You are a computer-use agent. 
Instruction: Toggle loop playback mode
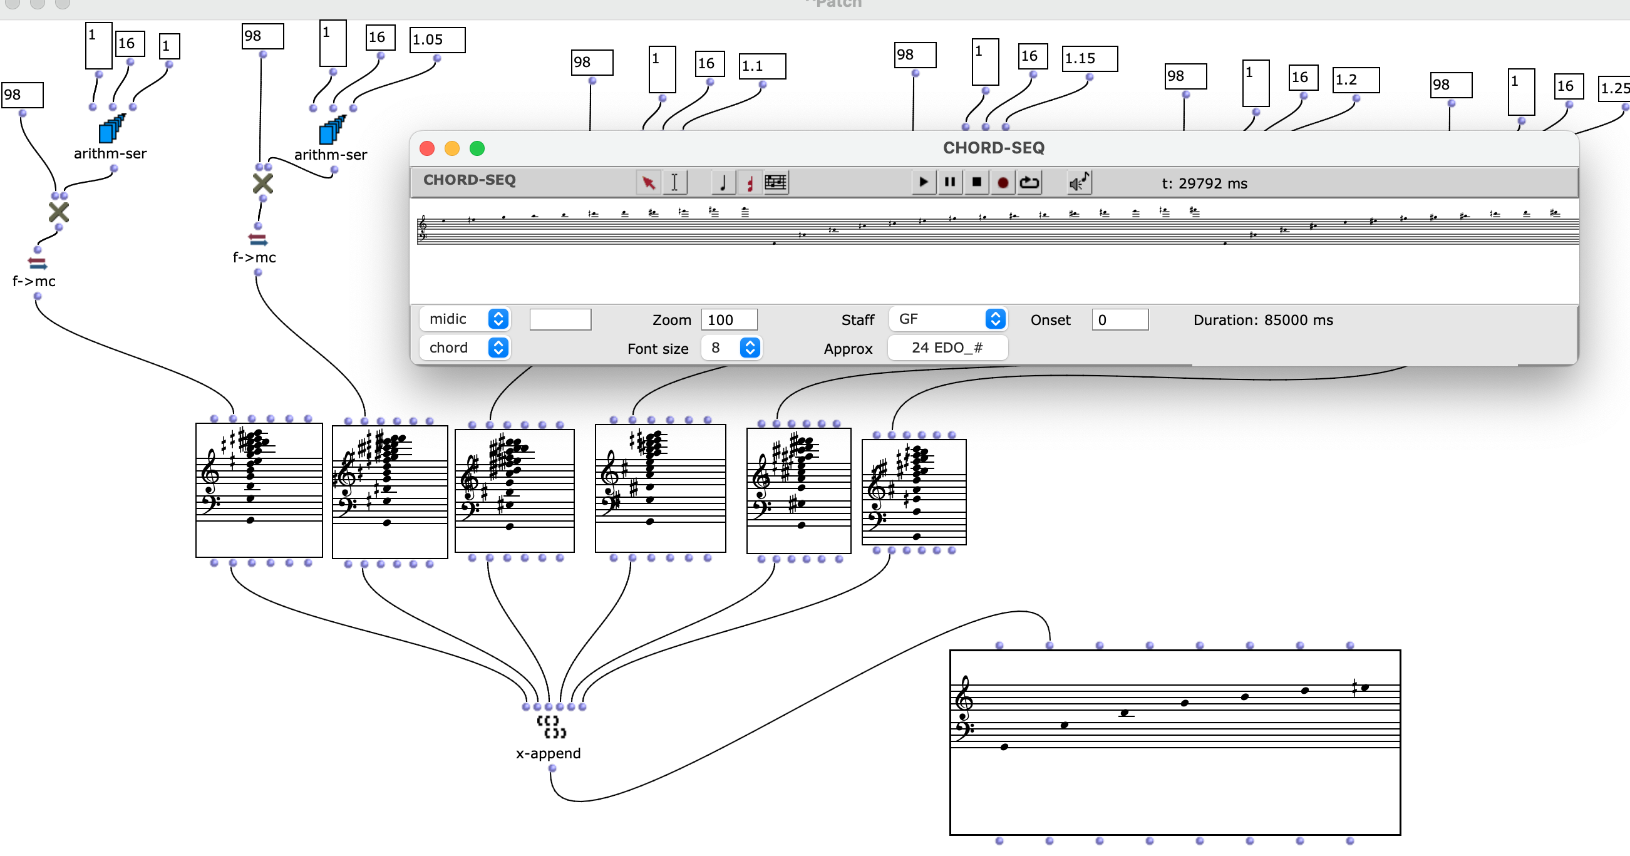(1029, 182)
